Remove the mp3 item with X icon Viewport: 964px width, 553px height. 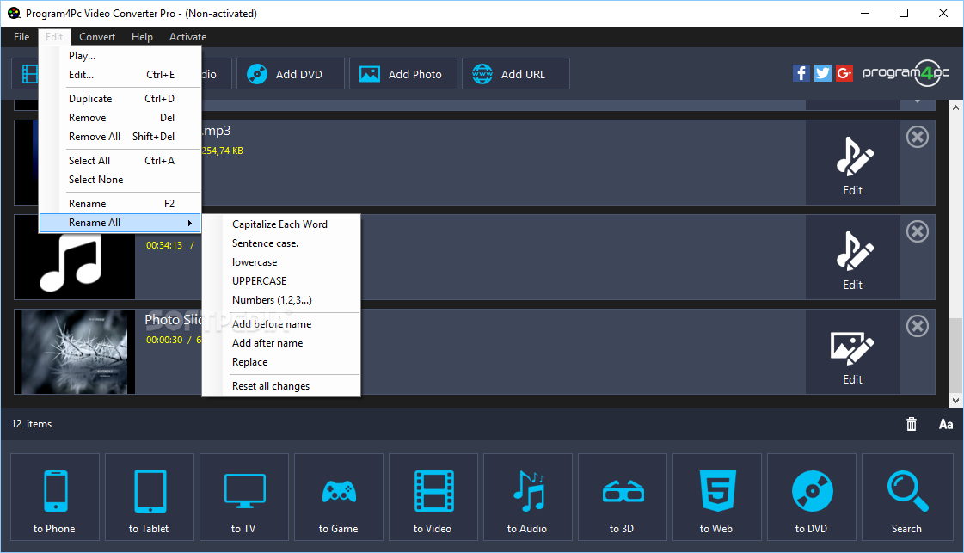click(x=918, y=137)
